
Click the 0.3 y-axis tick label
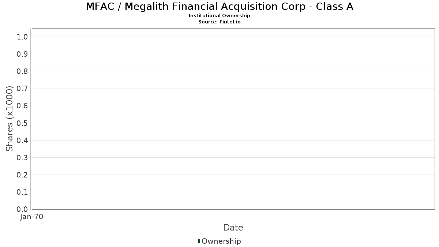(x=22, y=158)
